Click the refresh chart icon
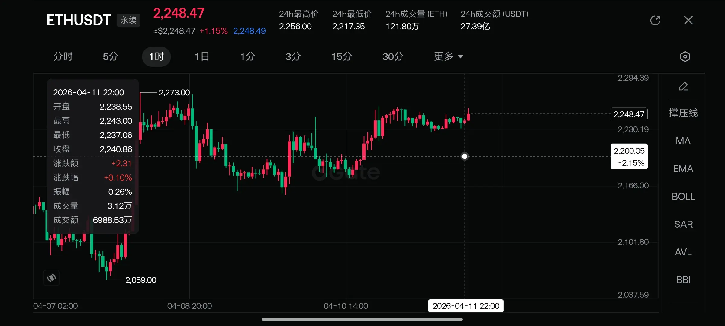The image size is (725, 326). click(x=655, y=21)
